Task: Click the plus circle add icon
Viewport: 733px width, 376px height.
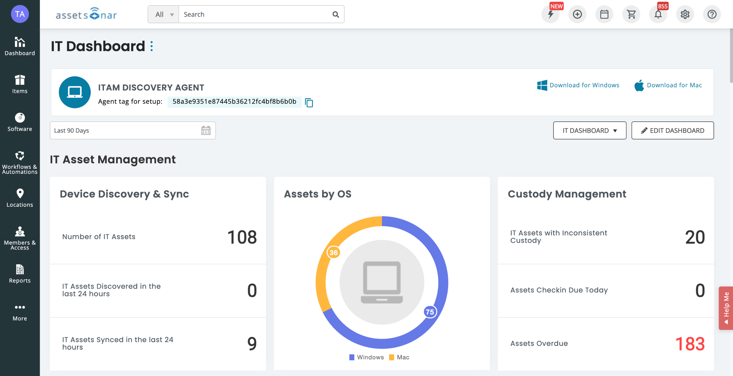Action: coord(577,14)
